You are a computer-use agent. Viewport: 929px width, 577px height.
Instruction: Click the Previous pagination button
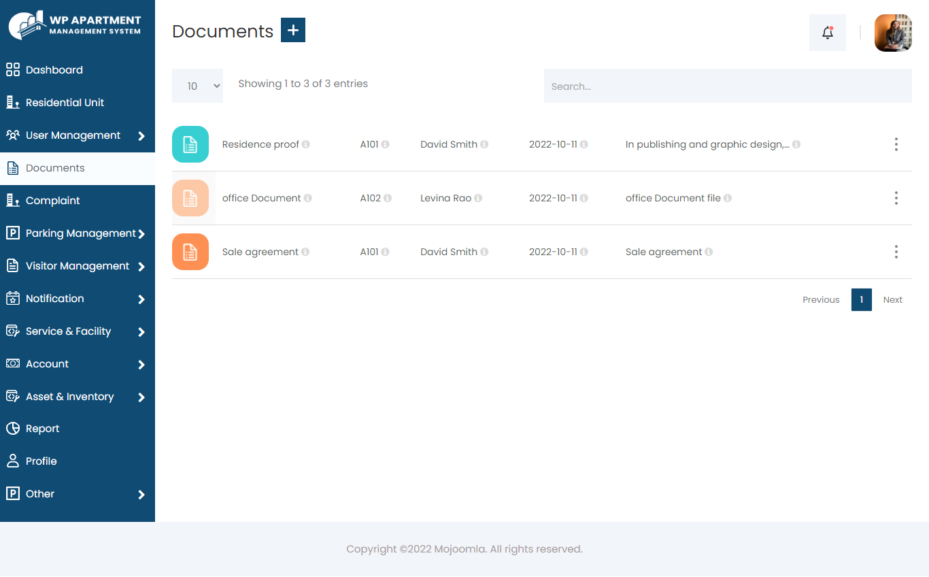point(821,299)
